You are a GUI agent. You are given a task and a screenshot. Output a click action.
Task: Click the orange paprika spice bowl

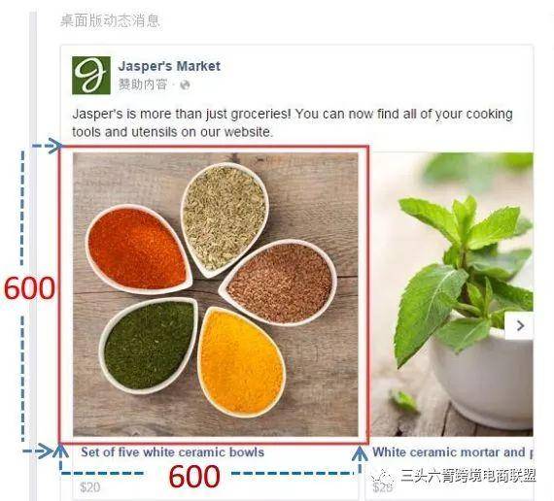pos(138,250)
